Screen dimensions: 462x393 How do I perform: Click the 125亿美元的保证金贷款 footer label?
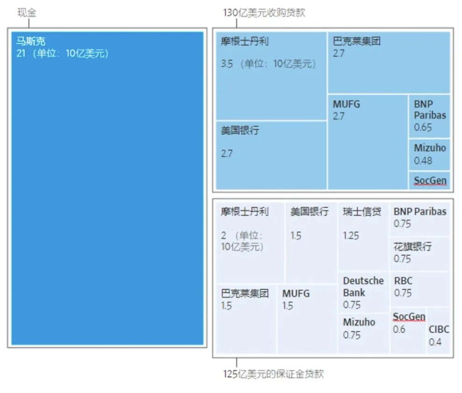[x=273, y=374]
